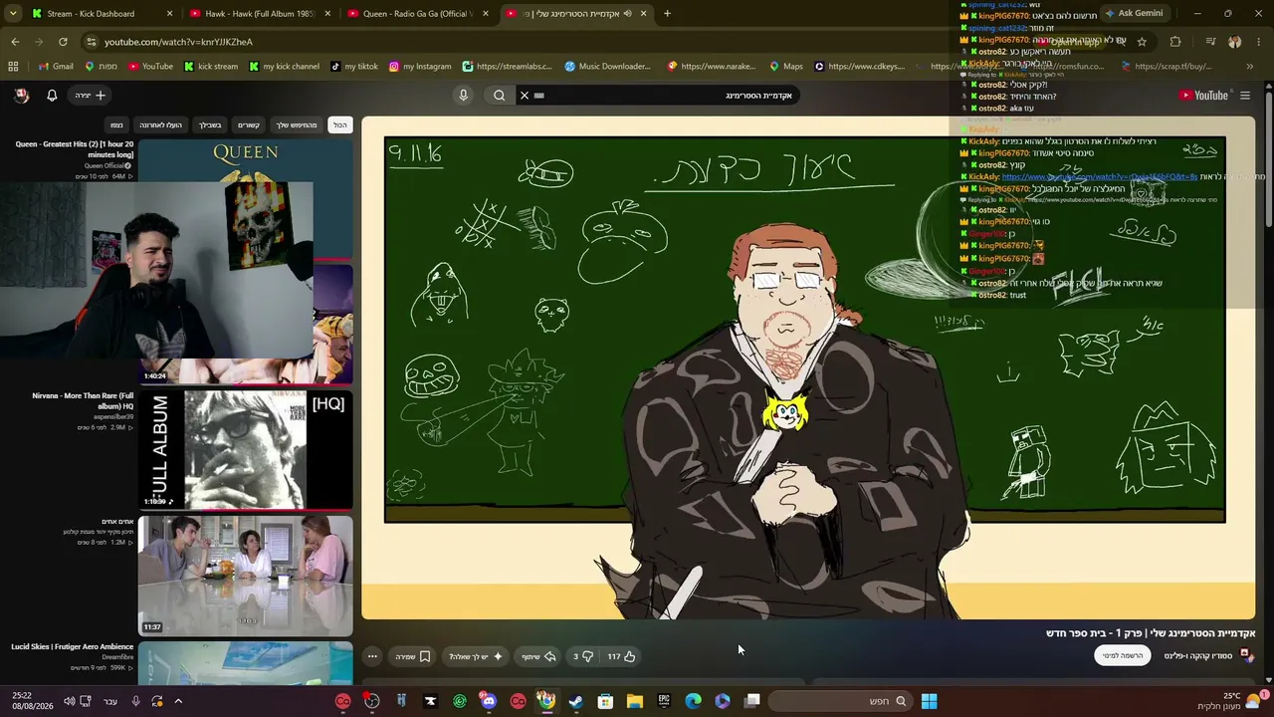This screenshot has width=1274, height=717.
Task: Expand the tab search dropdown arrow
Action: [x=12, y=14]
